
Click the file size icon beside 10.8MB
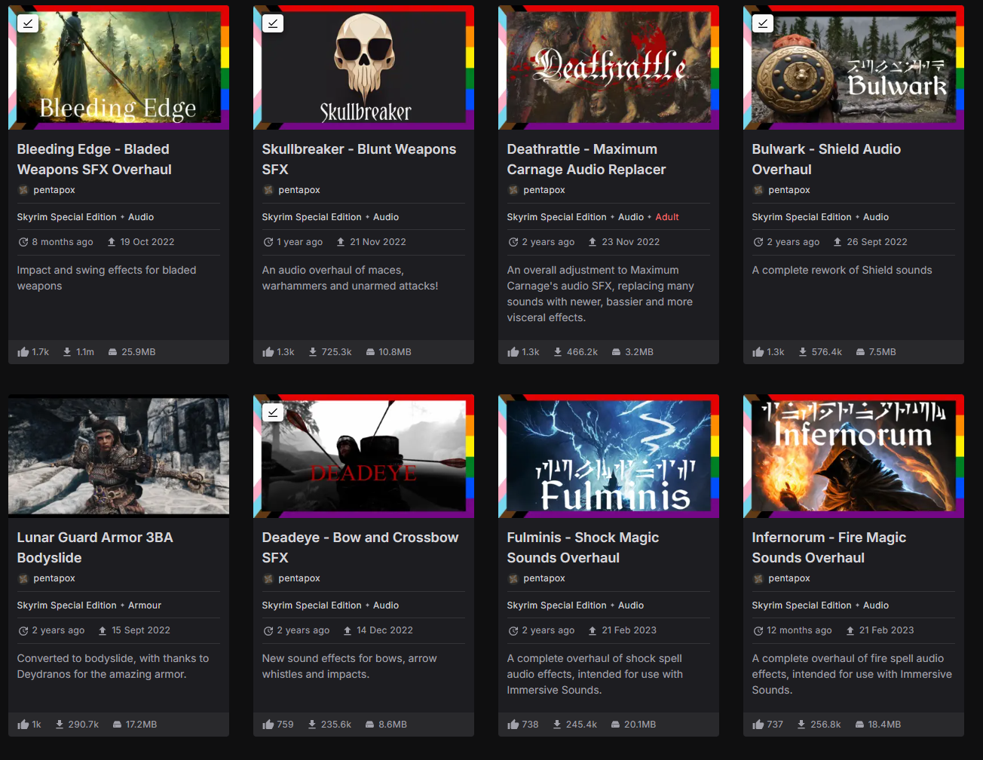[370, 352]
